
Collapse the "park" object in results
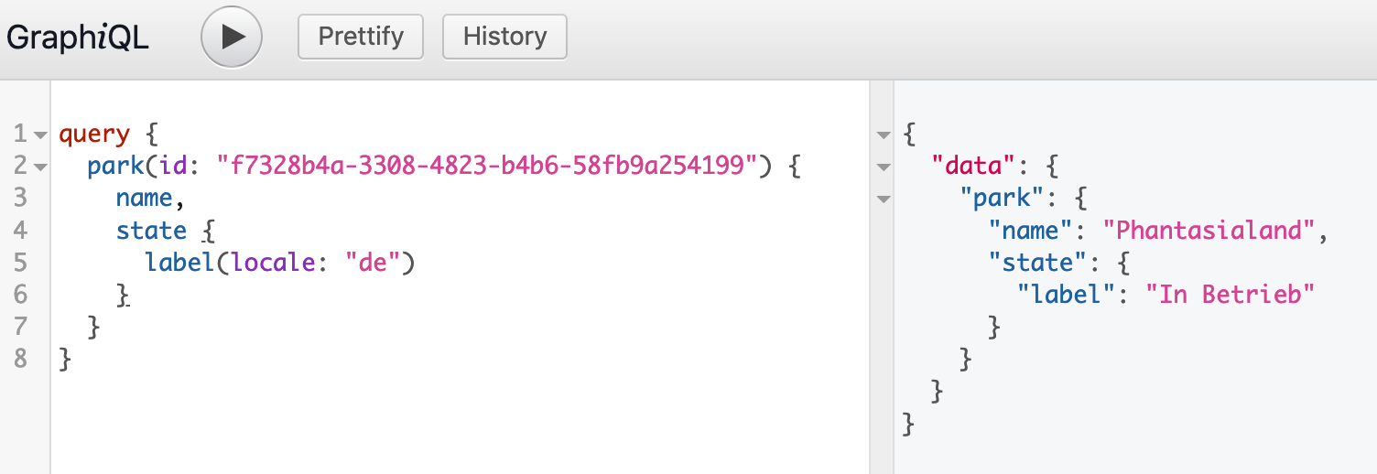[883, 199]
